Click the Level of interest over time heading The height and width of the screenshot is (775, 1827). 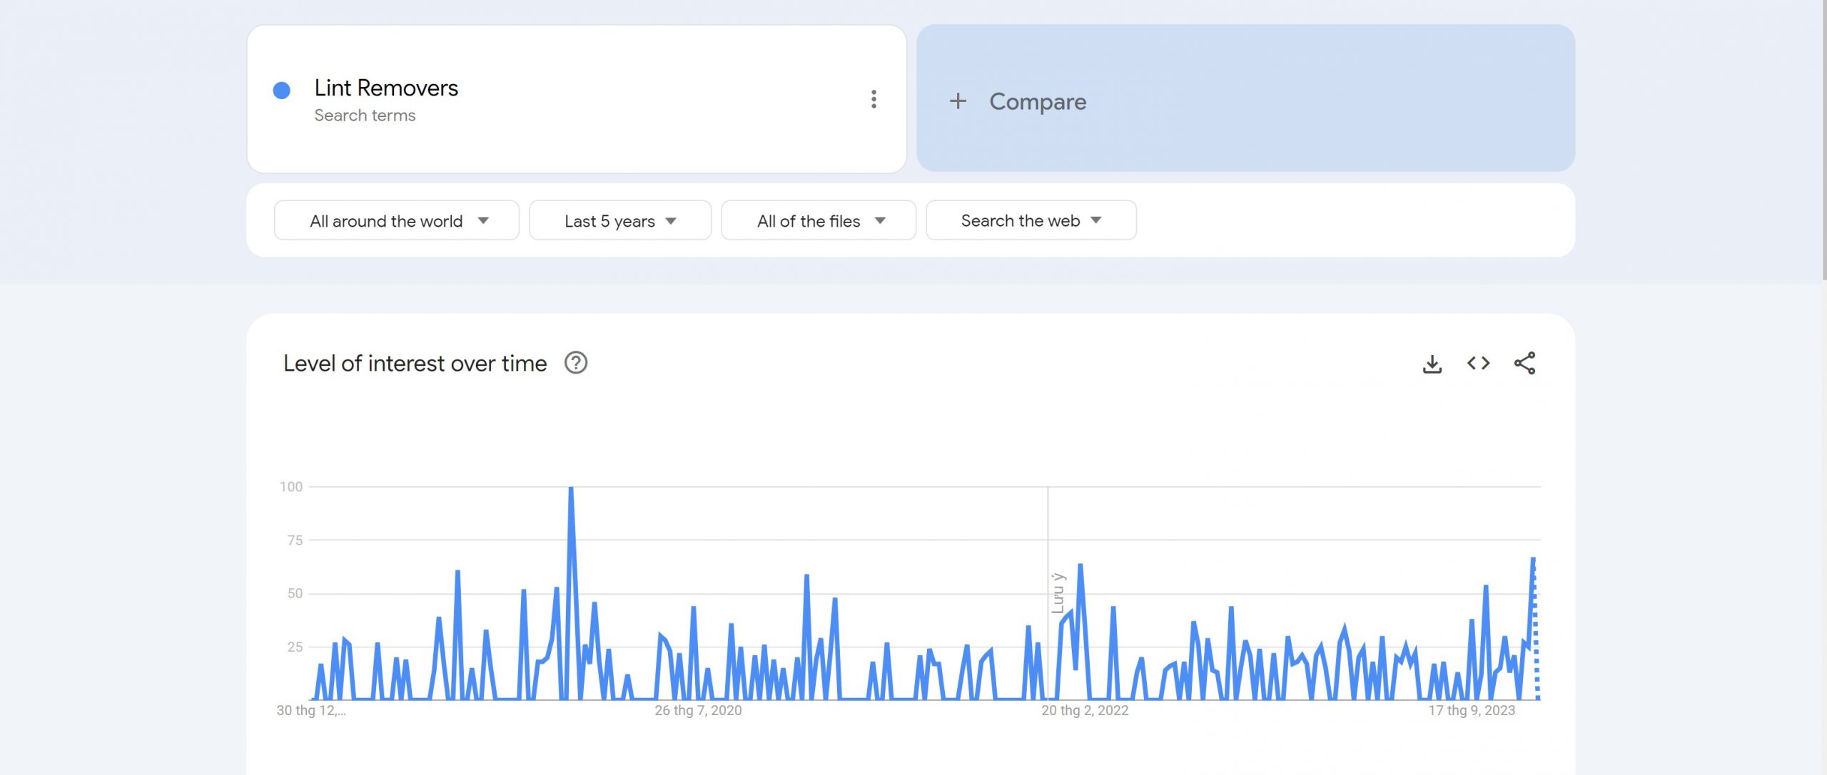pyautogui.click(x=415, y=364)
